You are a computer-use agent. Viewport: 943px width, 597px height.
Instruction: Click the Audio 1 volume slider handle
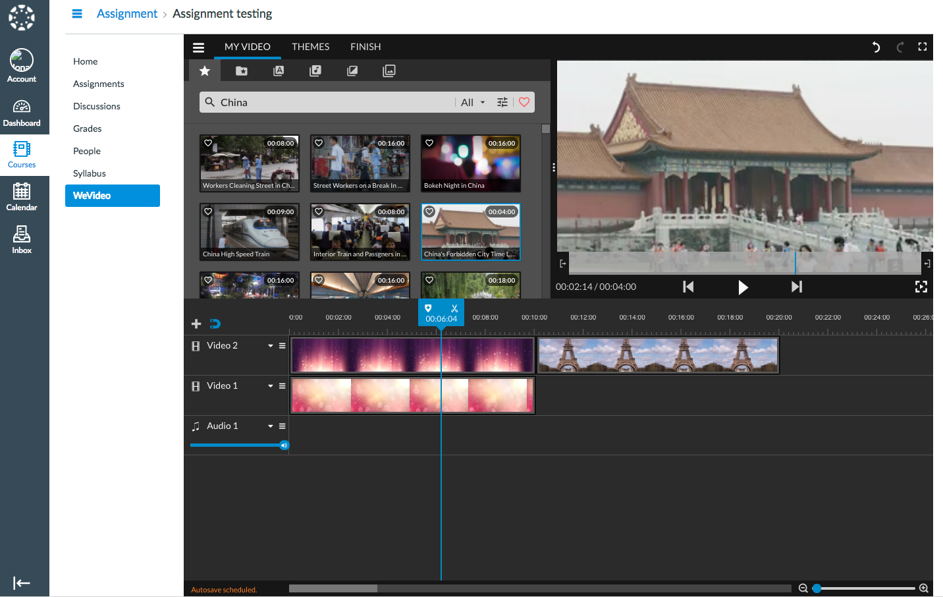[x=284, y=445]
